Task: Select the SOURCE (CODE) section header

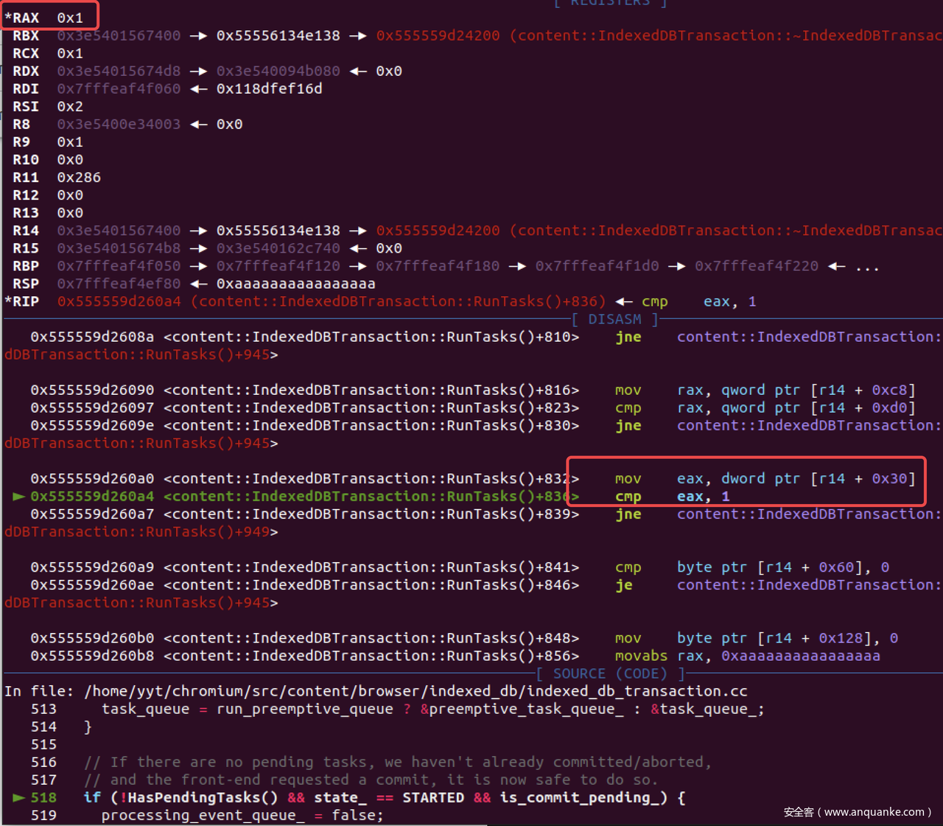Action: point(609,673)
